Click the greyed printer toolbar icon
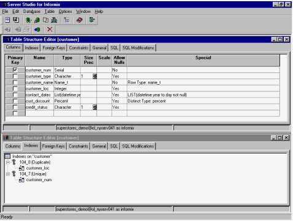 point(26,29)
